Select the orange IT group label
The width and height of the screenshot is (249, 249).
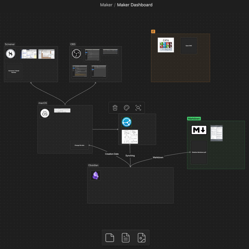(153, 32)
